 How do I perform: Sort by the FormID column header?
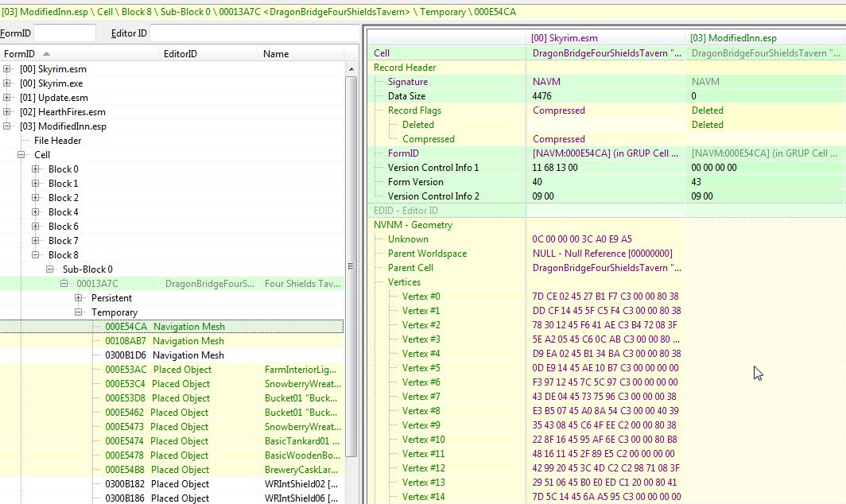[x=80, y=54]
